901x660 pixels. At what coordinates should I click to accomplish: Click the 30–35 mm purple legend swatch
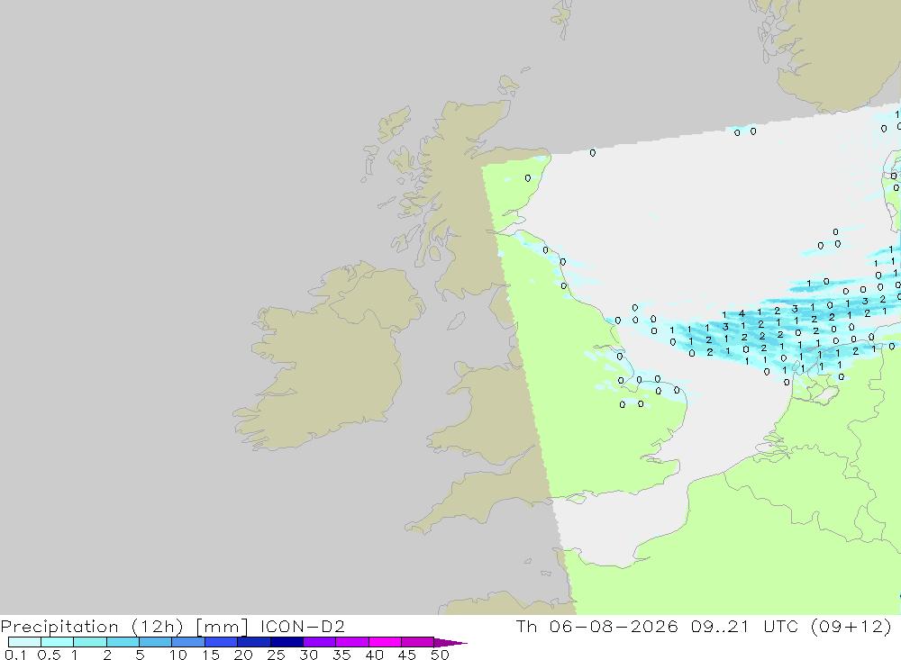[x=320, y=642]
